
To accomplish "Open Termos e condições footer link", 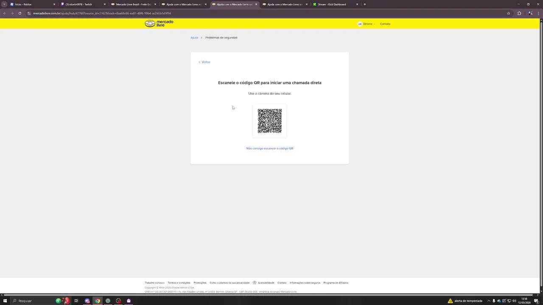I will coord(179,283).
